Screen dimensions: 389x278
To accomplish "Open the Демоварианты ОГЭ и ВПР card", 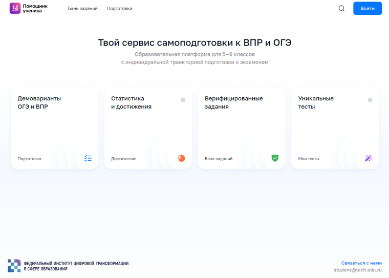I will pos(55,128).
